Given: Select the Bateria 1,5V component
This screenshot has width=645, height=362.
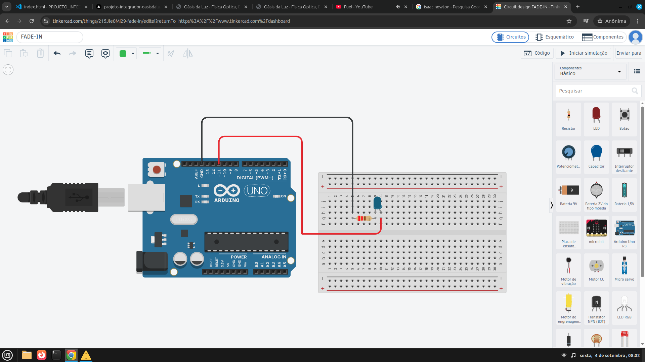Looking at the screenshot, I should [x=624, y=195].
